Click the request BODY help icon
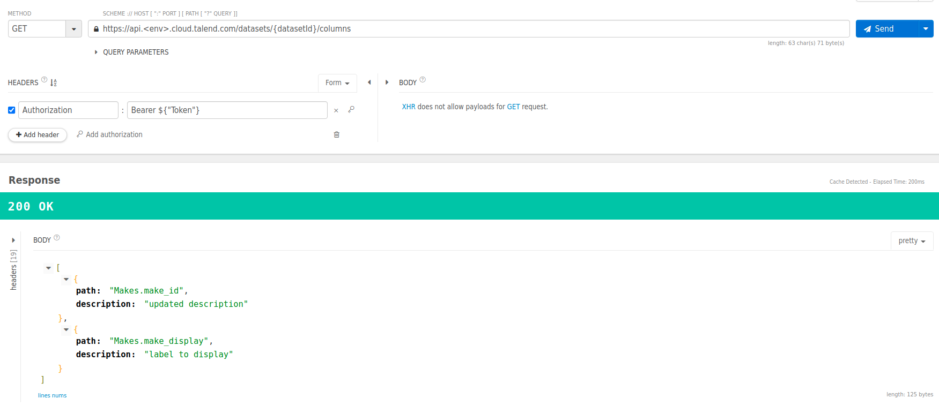 [423, 80]
